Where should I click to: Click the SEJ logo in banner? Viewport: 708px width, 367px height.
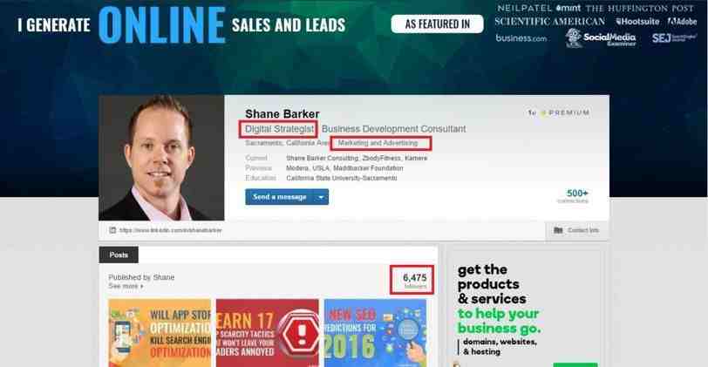[x=674, y=37]
